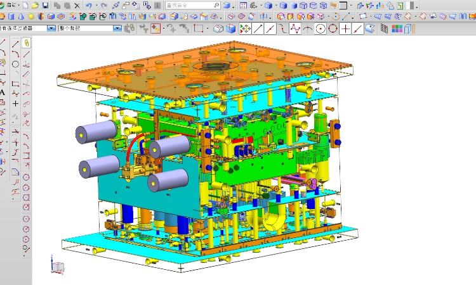Open a file with the folder icon

(36, 5)
